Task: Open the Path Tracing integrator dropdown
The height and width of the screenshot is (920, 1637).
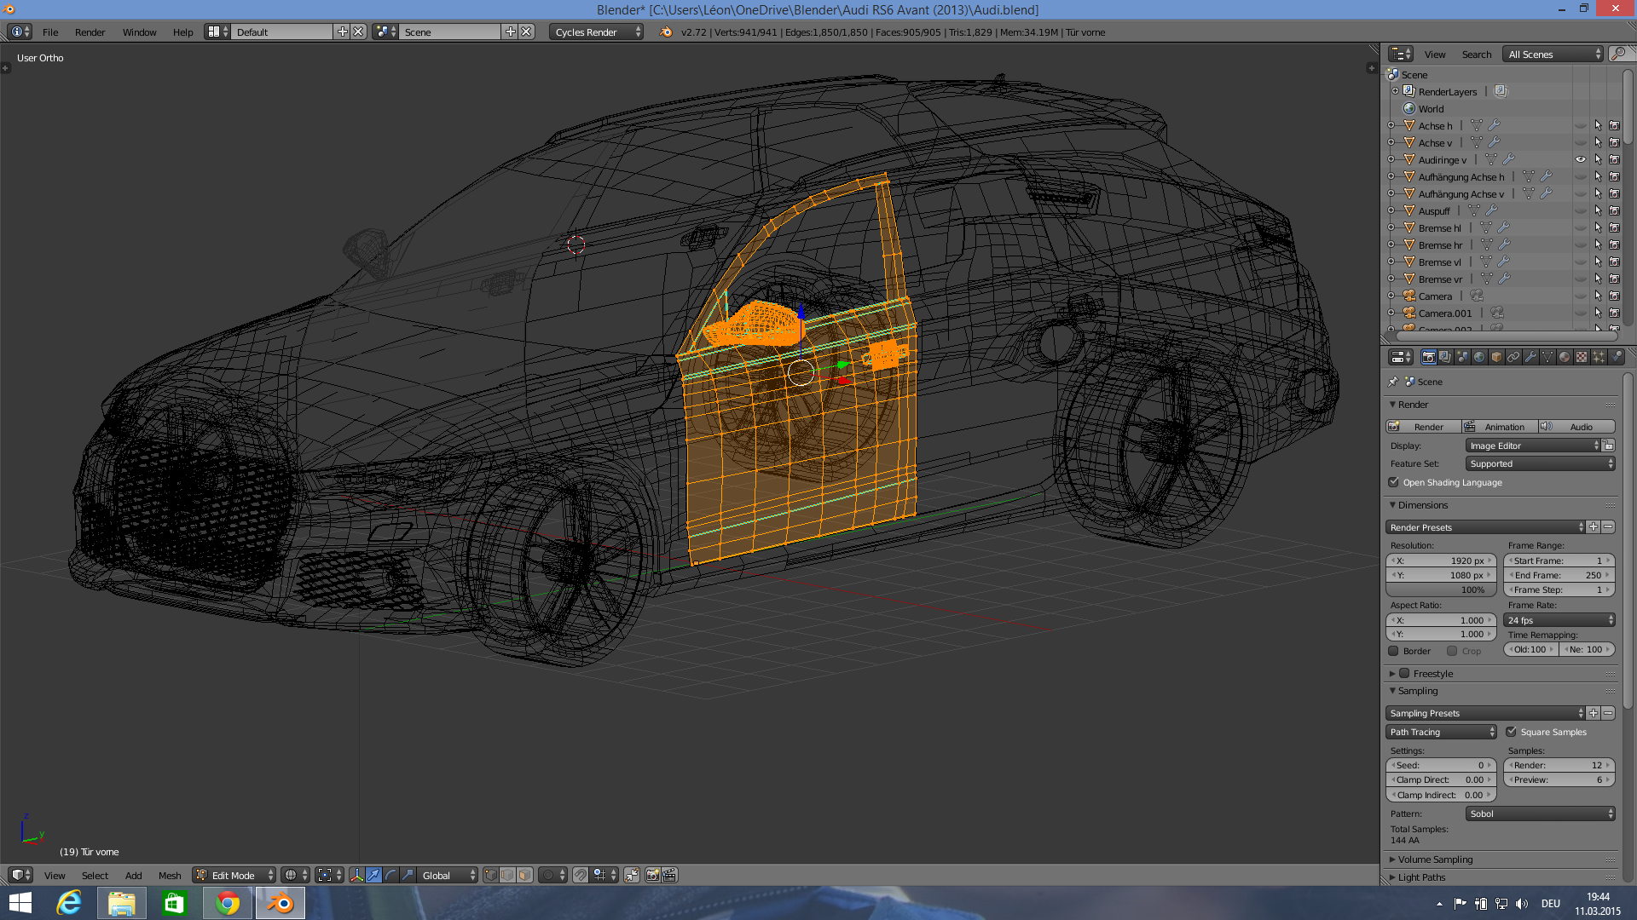Action: pos(1441,732)
